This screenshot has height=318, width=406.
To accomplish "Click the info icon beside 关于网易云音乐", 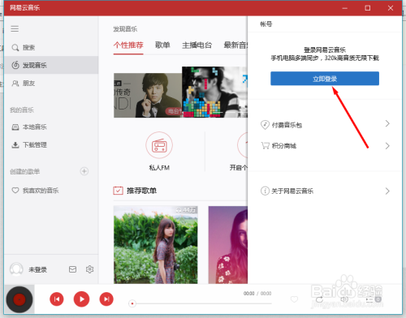I will 265,191.
